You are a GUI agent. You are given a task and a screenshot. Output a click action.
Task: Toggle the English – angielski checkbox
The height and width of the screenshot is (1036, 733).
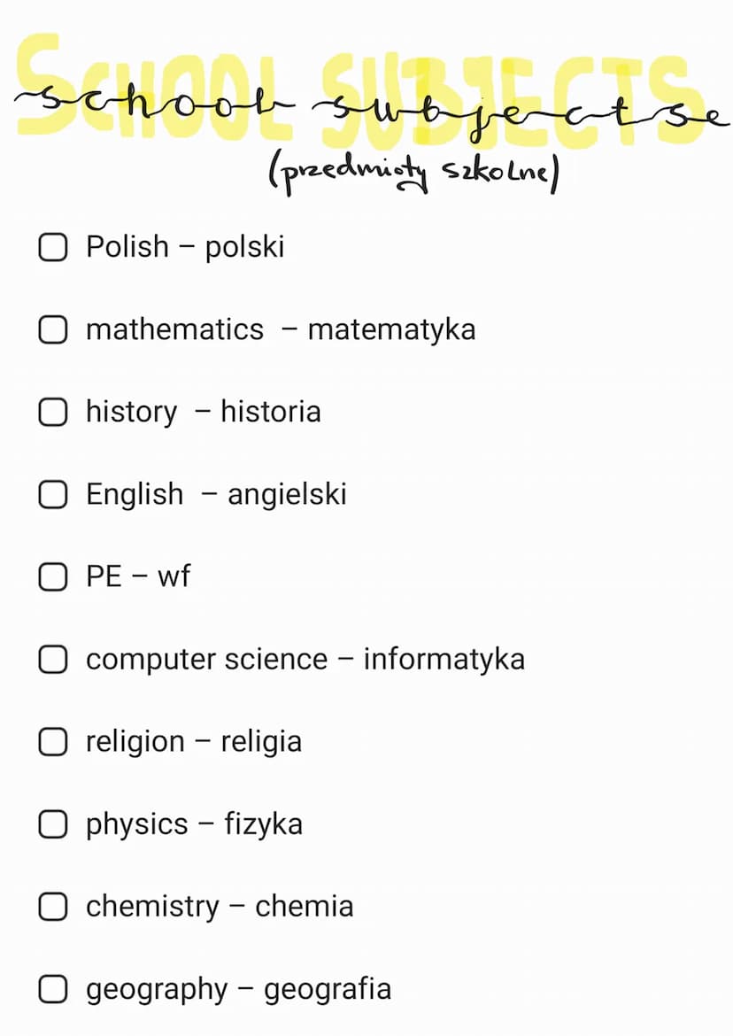point(53,494)
